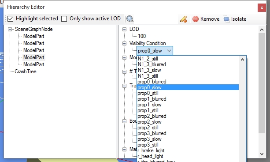Choose prop1_still in the dropdown list
The height and width of the screenshot is (162, 270).
pyautogui.click(x=188, y=110)
